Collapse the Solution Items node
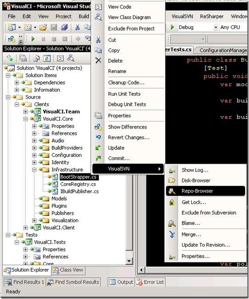Image resolution: width=249 pixels, height=299 pixels. [8, 75]
